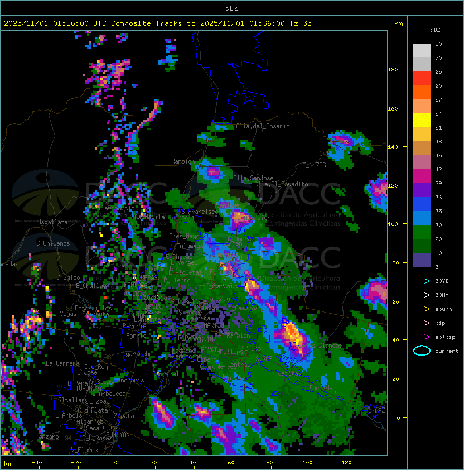
Task: Click the 'E_1-736' map label
Action: coord(314,165)
